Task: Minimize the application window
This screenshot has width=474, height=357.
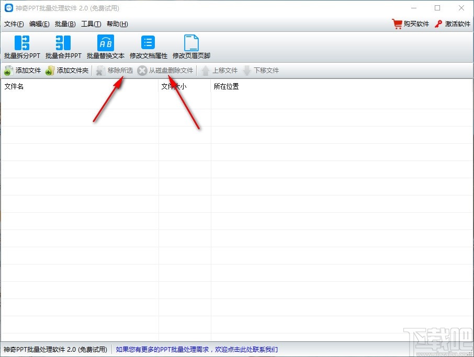Action: [414, 8]
